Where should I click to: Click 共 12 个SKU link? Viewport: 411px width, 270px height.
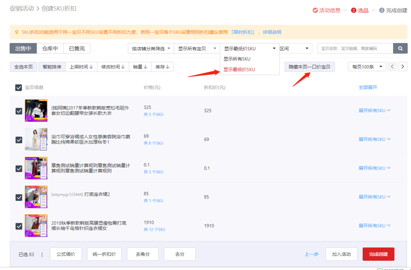click(x=155, y=229)
